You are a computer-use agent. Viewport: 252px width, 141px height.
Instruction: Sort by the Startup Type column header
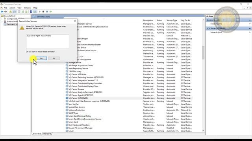point(172,20)
